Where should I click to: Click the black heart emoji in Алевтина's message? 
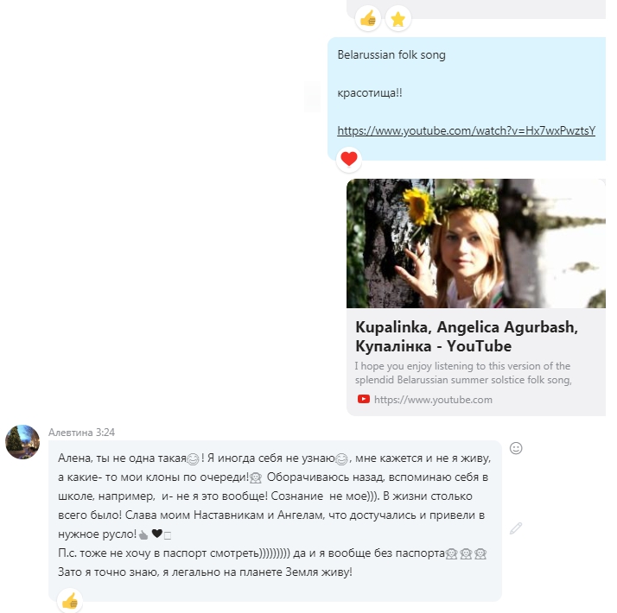pos(157,534)
